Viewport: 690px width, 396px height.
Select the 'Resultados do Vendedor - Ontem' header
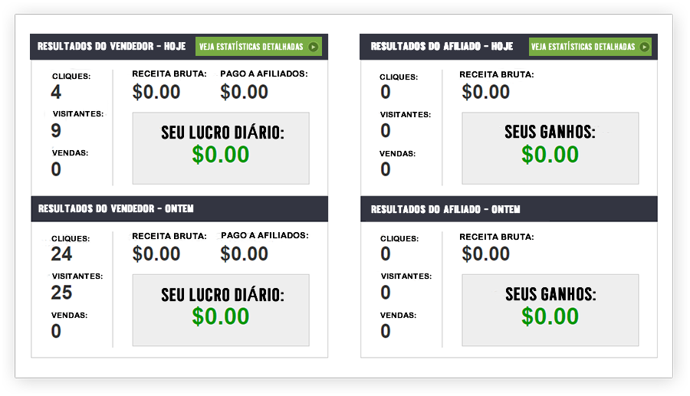(115, 209)
